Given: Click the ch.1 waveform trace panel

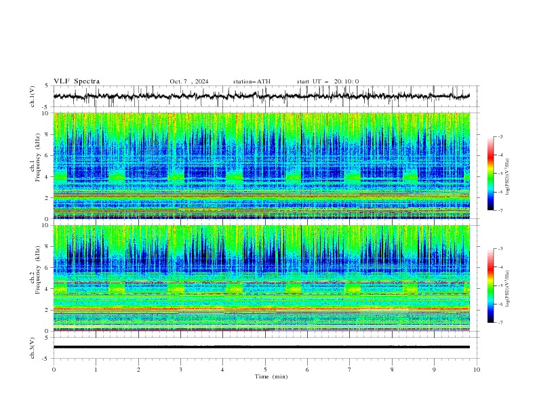Looking at the screenshot, I should (266, 96).
